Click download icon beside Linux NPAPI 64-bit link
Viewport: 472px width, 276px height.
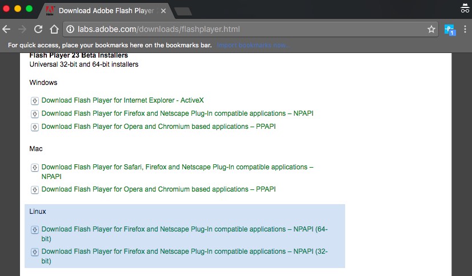tap(34, 230)
